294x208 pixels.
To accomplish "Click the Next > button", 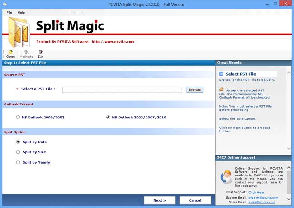I will [x=160, y=200].
